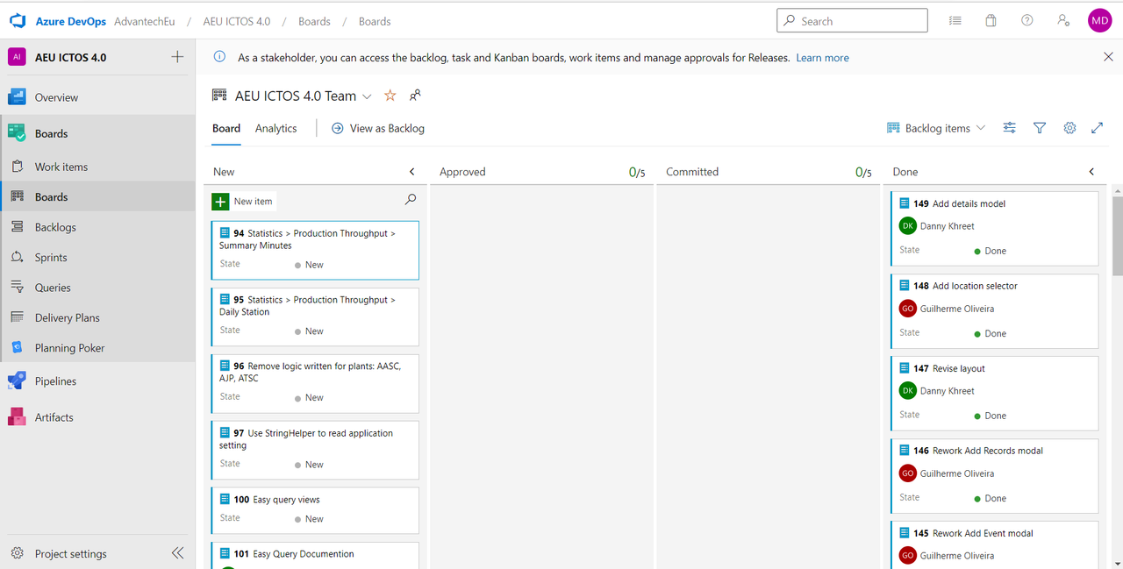Dismiss the stakeholder info banner
The width and height of the screenshot is (1123, 569).
[1108, 57]
